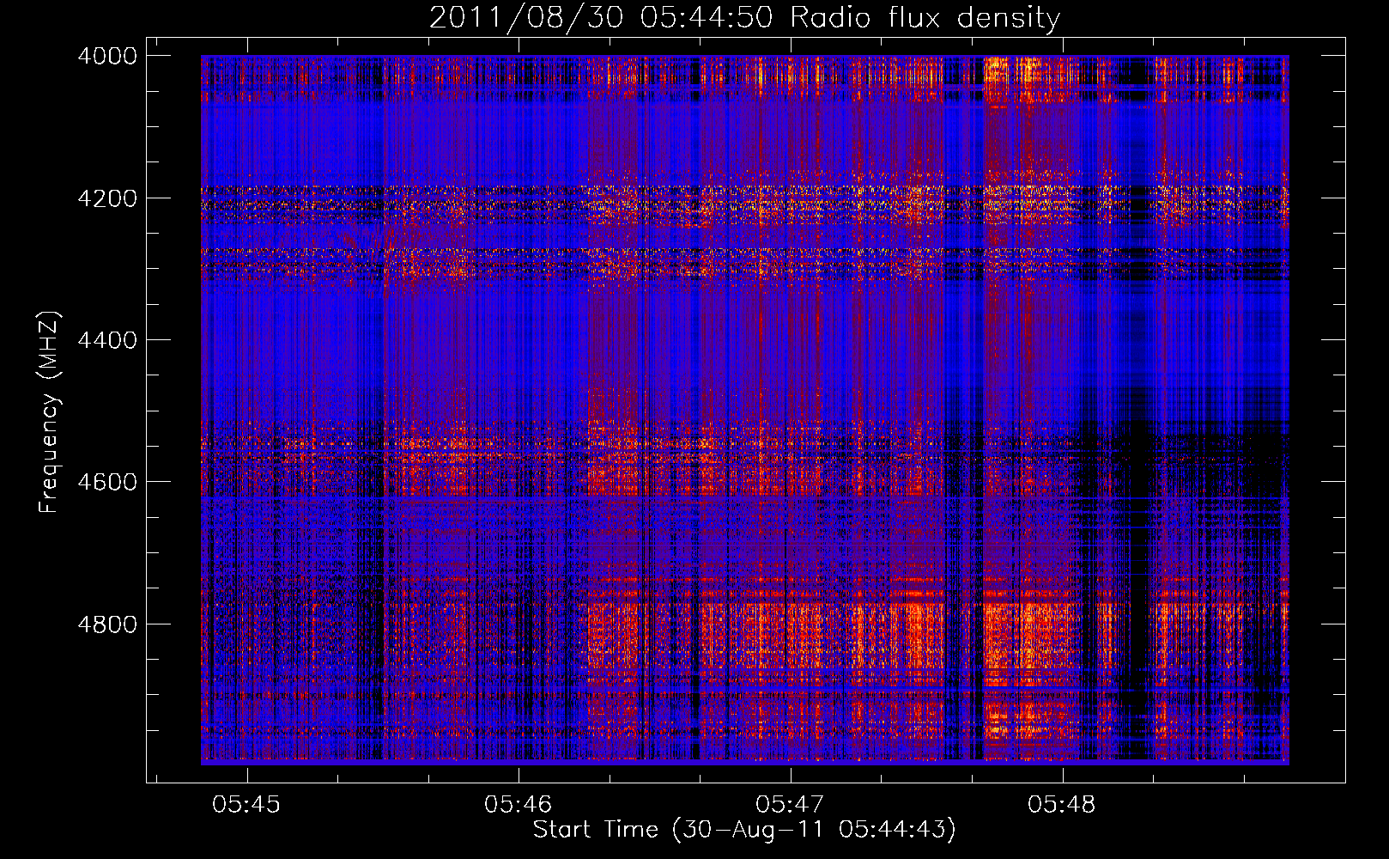
Task: Click the plot title '2011/08/30 05:44:50 Radio flux density'
Action: pyautogui.click(x=744, y=18)
